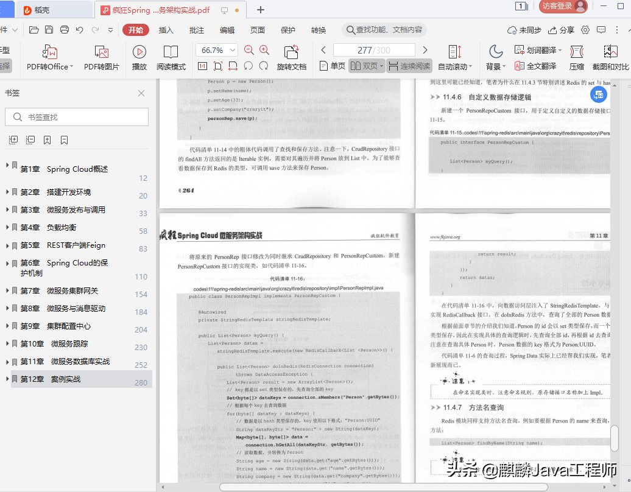Viewport: 631px width, 492px height.
Task: Expand 第11章 微服务数据库实战 bookmark
Action: pos(7,361)
